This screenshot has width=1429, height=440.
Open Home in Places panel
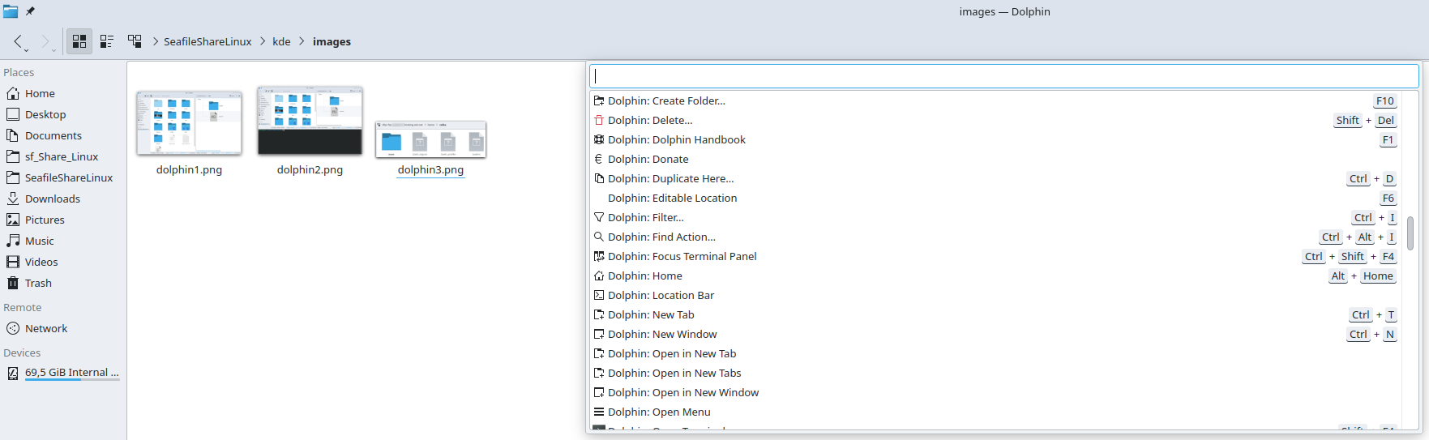tap(40, 93)
